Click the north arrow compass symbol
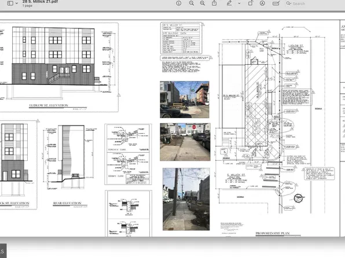345x258 pixels. 299,198
